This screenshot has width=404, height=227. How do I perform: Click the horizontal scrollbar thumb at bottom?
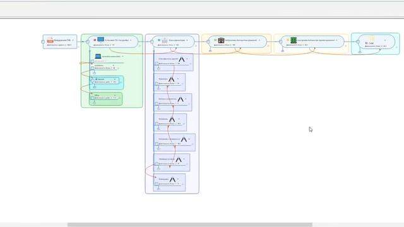click(190, 224)
